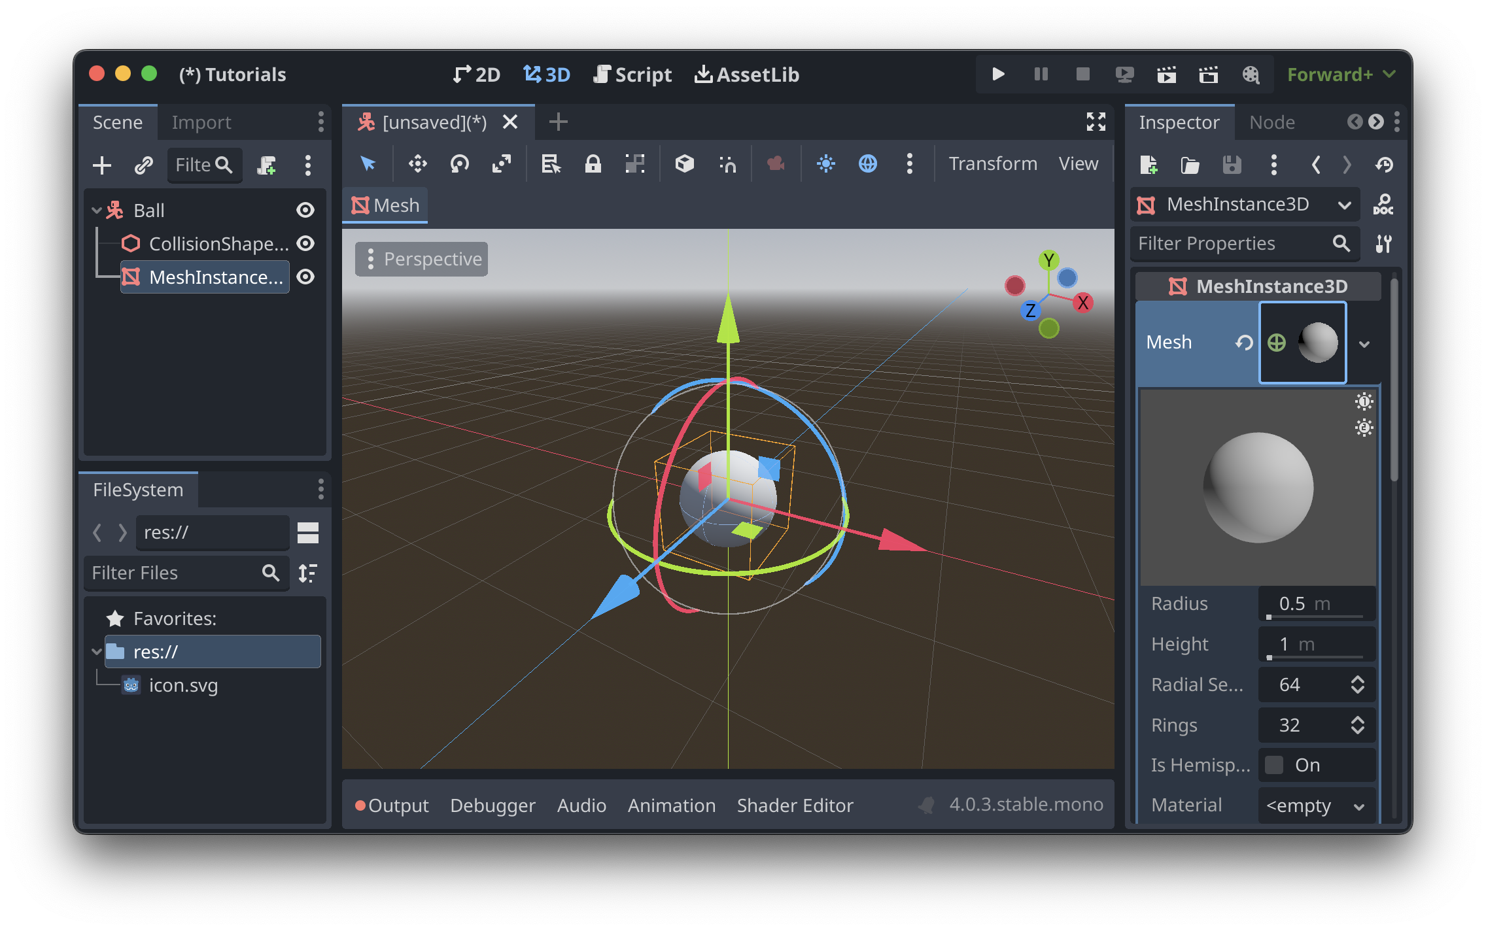Toggle first light in mesh preview

click(x=1364, y=401)
